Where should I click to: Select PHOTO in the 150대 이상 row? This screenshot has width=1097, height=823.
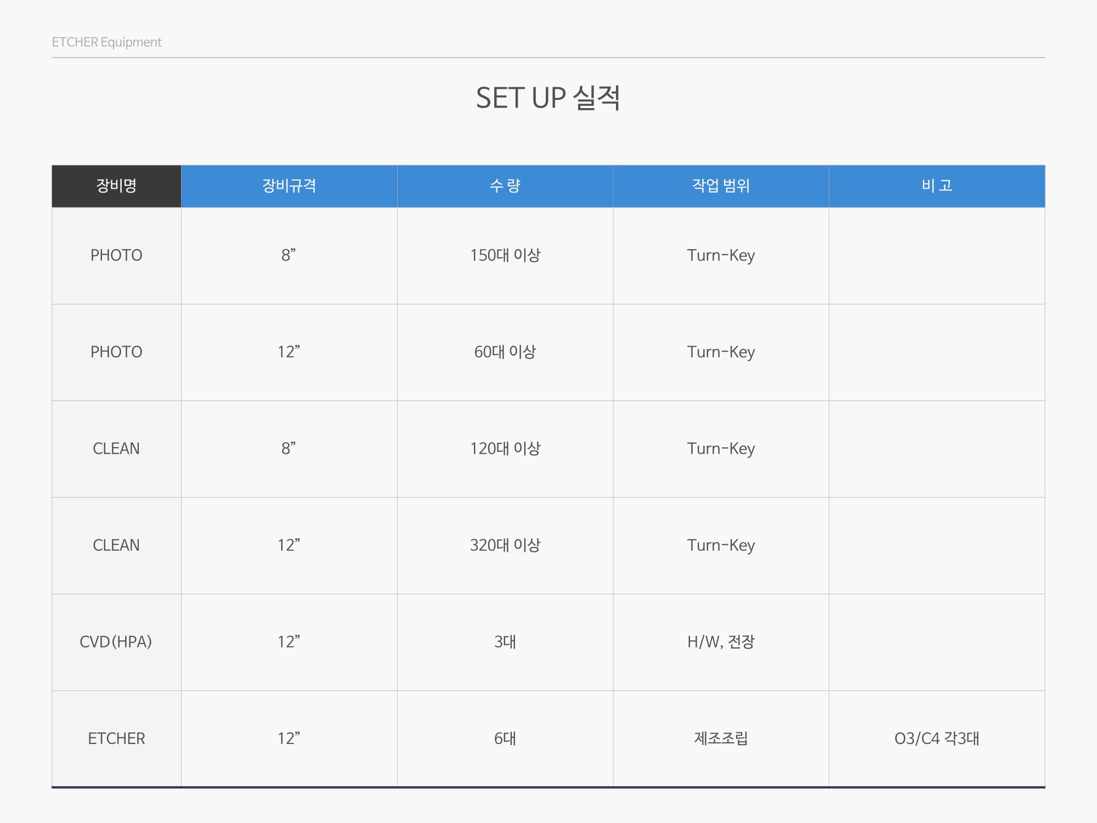pyautogui.click(x=116, y=255)
